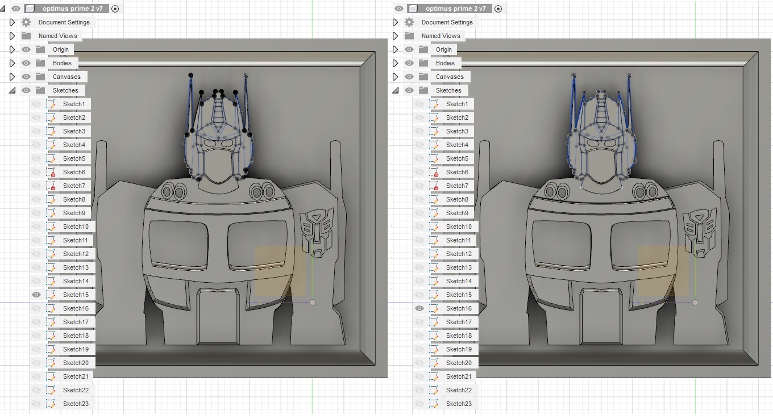Toggle visibility of Bodies folder in left browser
Image resolution: width=773 pixels, height=419 pixels.
click(26, 63)
